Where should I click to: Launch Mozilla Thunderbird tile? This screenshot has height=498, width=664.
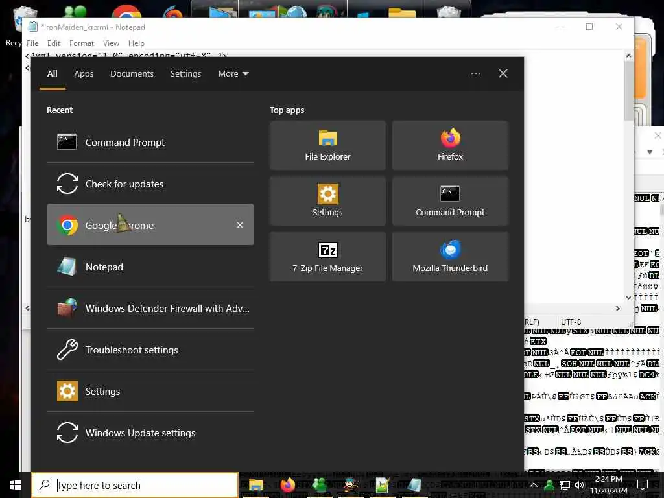[450, 257]
